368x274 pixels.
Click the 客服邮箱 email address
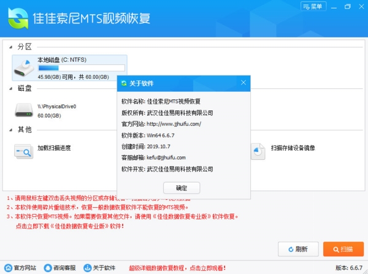point(166,158)
